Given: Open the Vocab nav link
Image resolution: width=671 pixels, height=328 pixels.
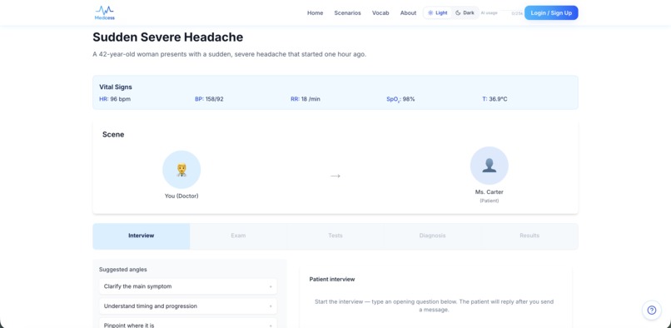Looking at the screenshot, I should [x=380, y=12].
